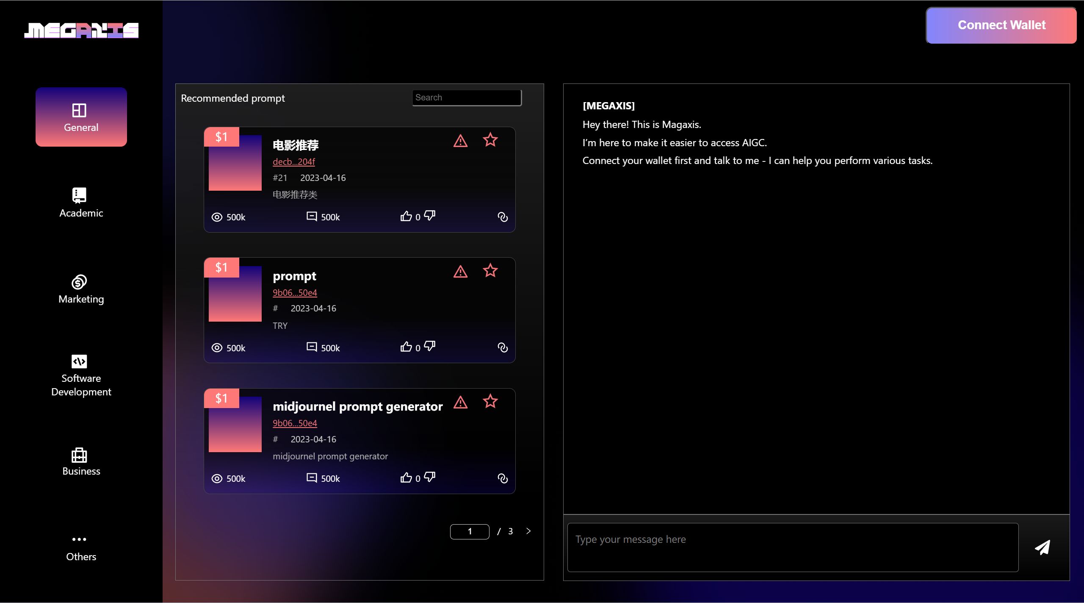This screenshot has height=603, width=1084.
Task: Dislike the midjournel prompt generator
Action: (x=430, y=477)
